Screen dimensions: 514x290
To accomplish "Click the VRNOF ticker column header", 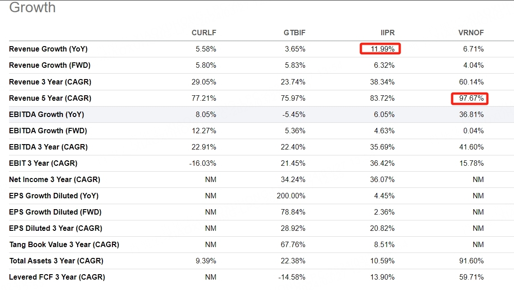I will tap(471, 33).
